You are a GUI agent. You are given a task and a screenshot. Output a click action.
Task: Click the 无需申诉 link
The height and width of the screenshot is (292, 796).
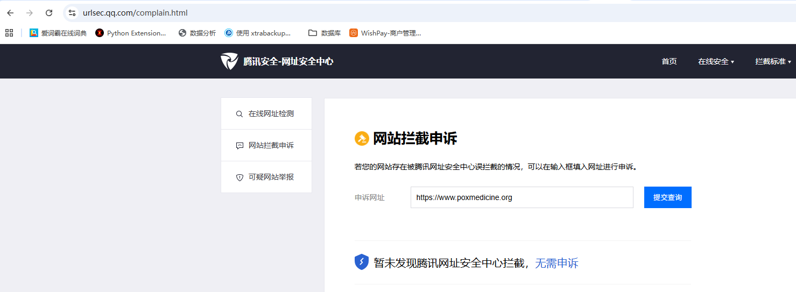(x=557, y=263)
